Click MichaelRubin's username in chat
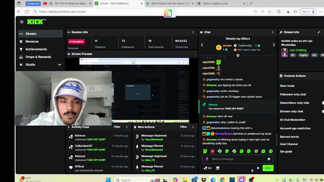Image resolution: width=324 pixels, height=182 pixels. [223, 134]
